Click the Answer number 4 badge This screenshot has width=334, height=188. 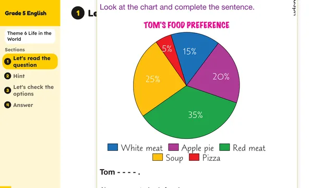[x=8, y=105]
